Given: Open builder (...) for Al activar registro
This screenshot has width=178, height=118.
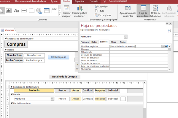Looking at the screenshot, I should tap(166, 46).
